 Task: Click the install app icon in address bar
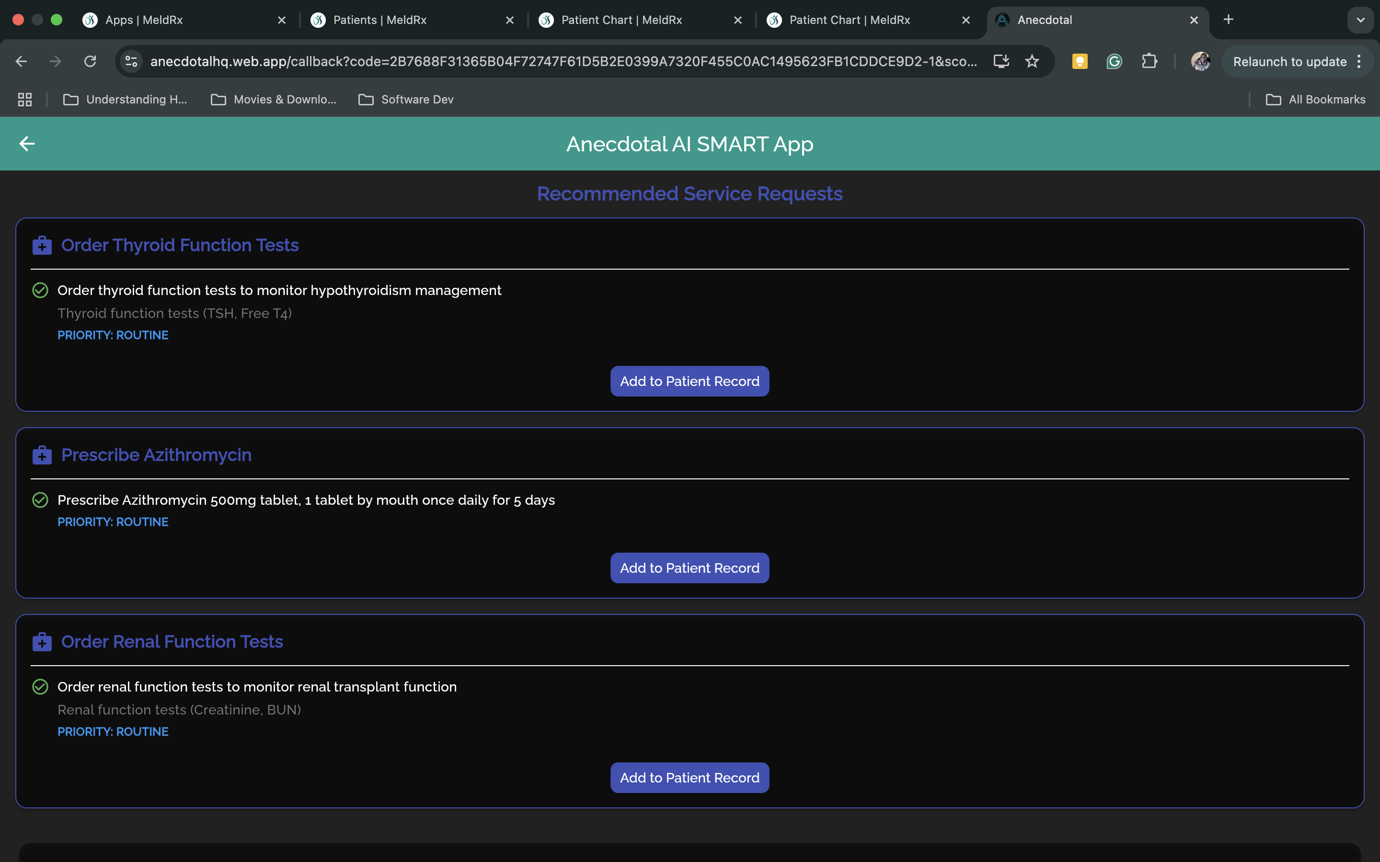(x=1001, y=62)
